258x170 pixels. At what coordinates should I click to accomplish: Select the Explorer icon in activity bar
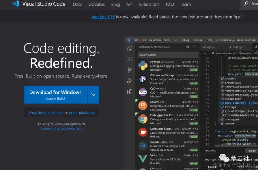click(x=130, y=49)
